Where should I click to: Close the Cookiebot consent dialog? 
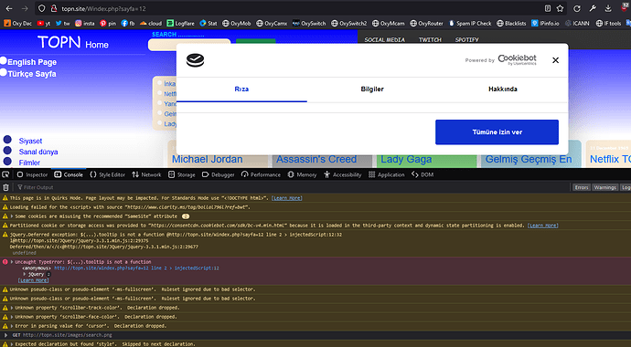click(x=555, y=60)
